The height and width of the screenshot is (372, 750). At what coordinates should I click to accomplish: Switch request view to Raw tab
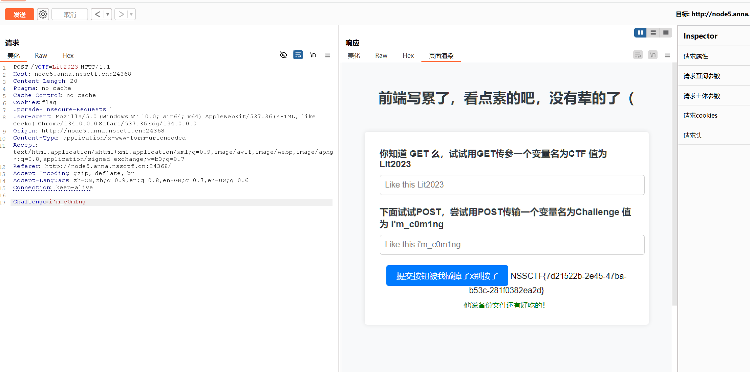pyautogui.click(x=41, y=56)
